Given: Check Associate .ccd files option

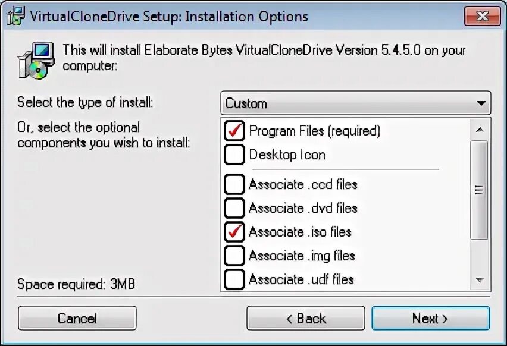Looking at the screenshot, I should 234,184.
